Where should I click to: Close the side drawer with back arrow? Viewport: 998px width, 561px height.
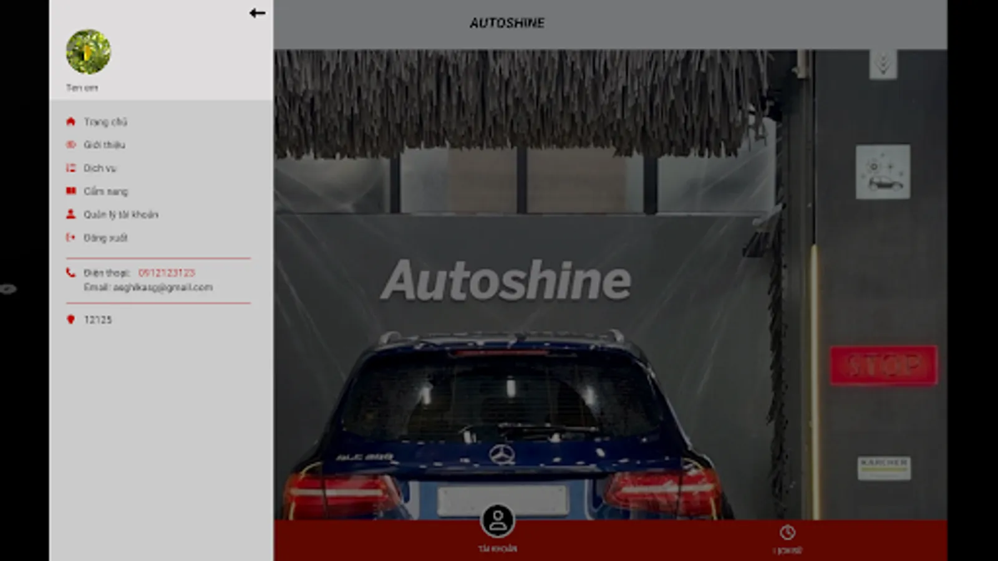(257, 13)
